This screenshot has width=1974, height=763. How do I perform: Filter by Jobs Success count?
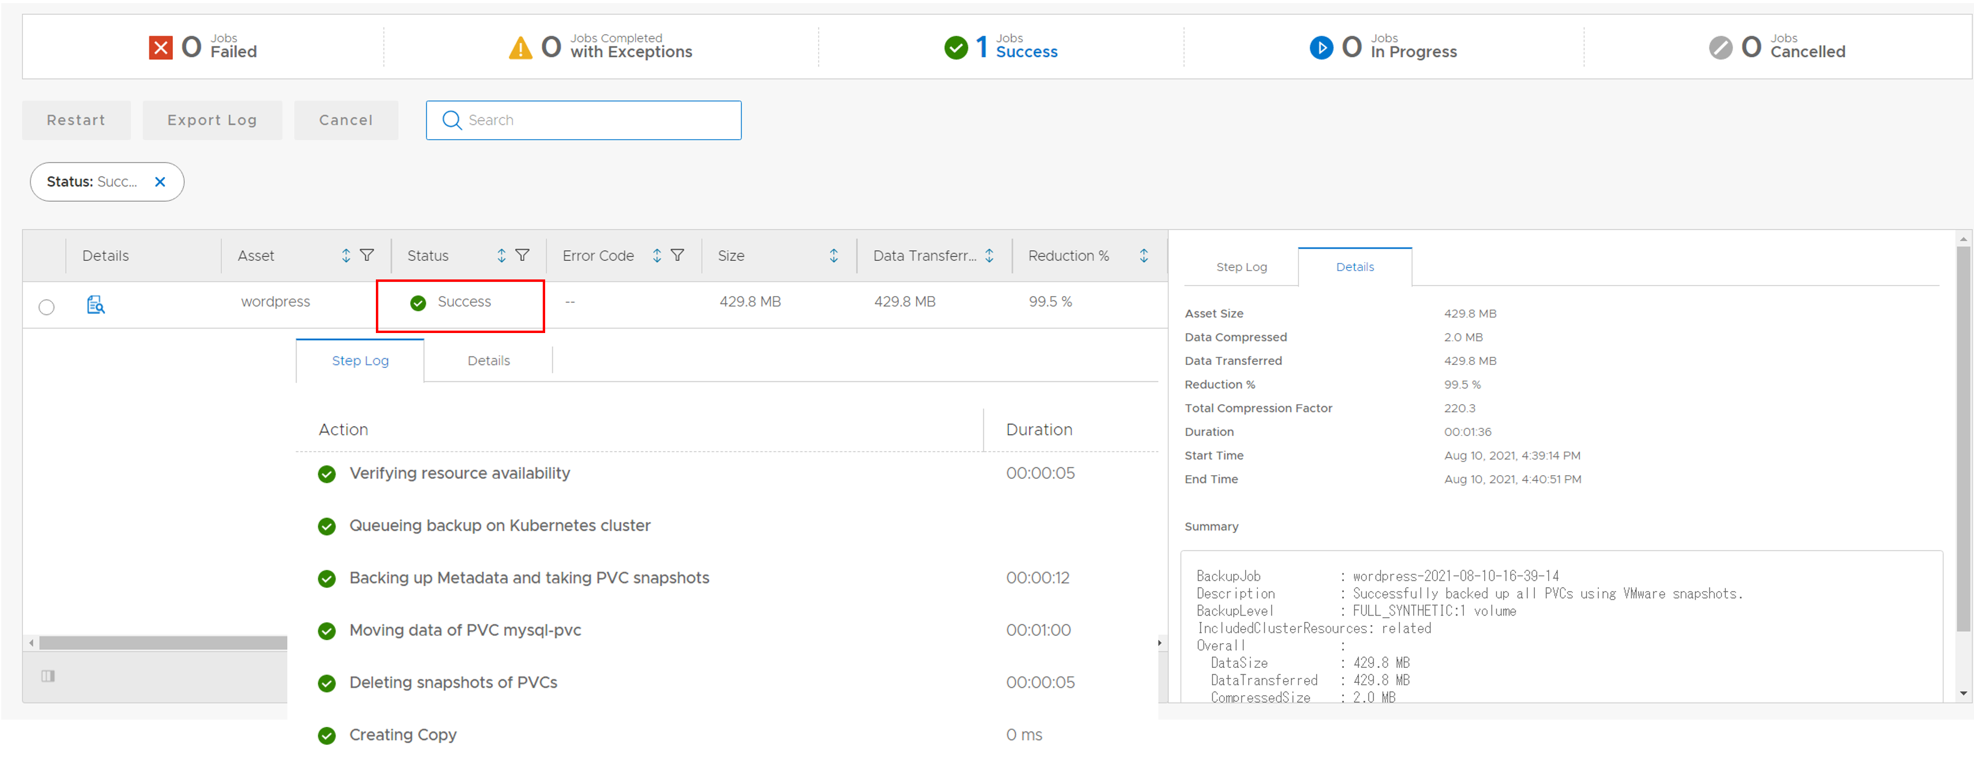1001,48
